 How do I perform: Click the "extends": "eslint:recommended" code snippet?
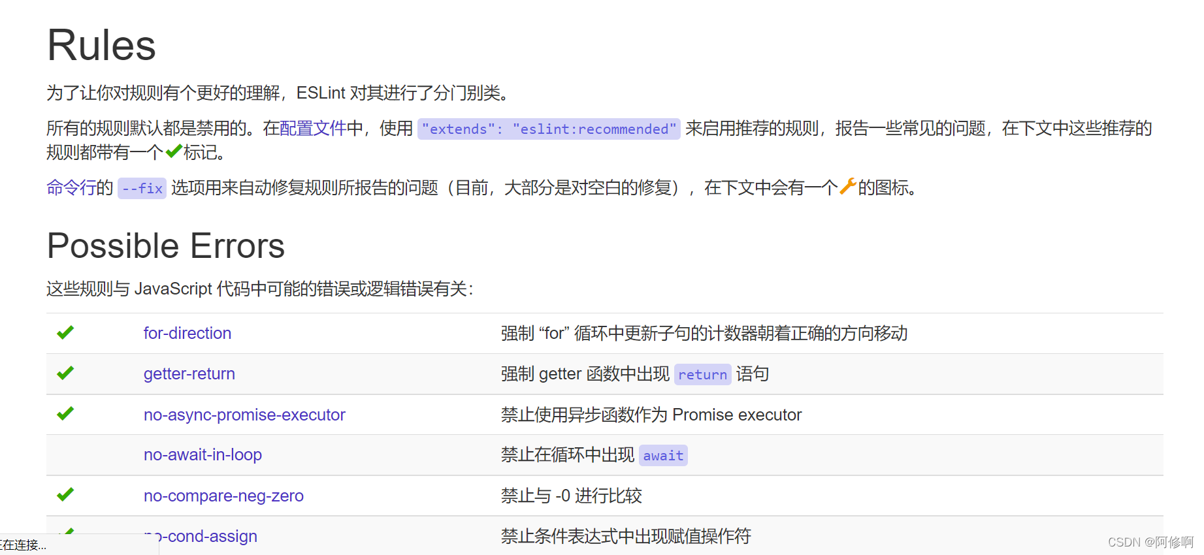549,129
